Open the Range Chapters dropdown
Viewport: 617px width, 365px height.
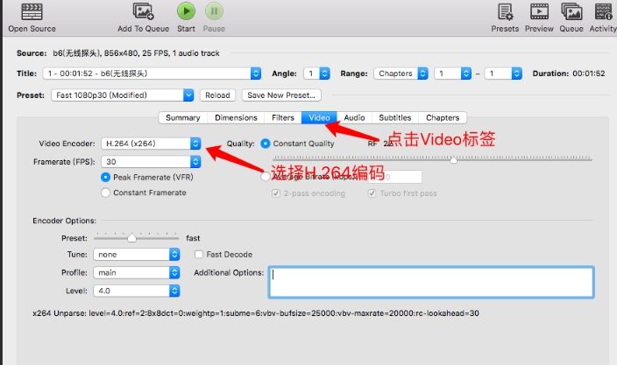401,74
